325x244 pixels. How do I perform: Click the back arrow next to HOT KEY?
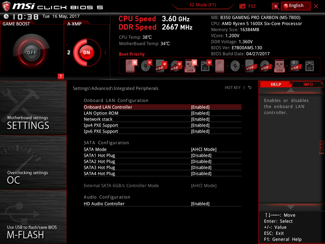click(x=250, y=88)
